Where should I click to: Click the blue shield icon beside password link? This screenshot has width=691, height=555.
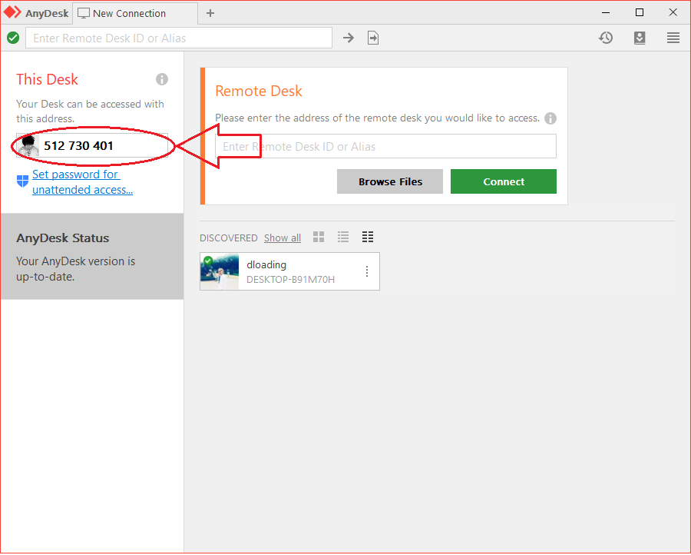coord(22,181)
